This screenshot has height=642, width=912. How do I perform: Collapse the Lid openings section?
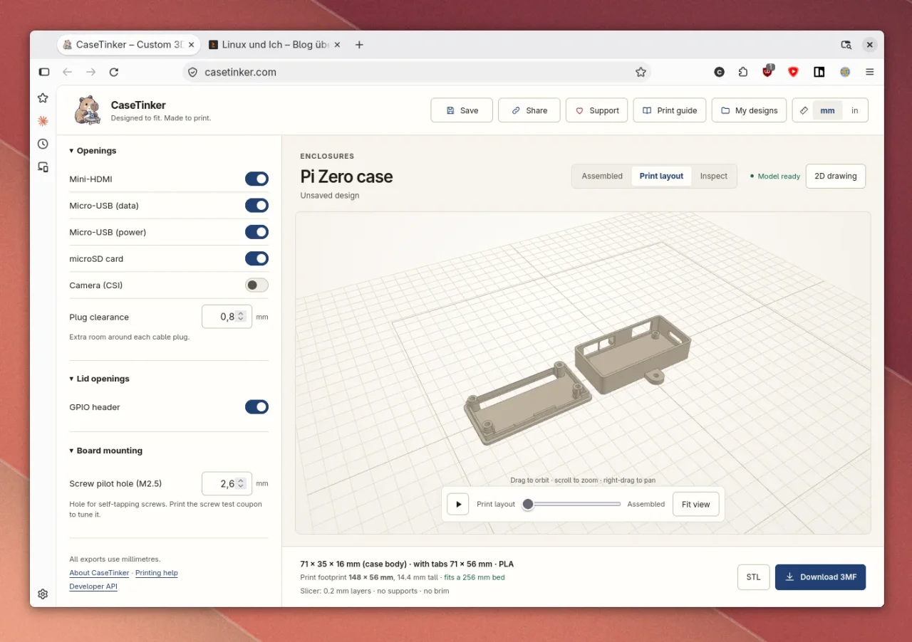99,379
